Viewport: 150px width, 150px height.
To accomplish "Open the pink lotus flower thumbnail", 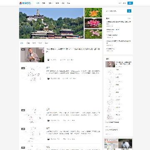I will 93,23.
